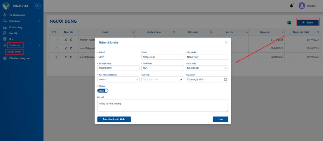Viewport: 323px width, 141px height.
Task: Click the Excel export icon
Action: [x=289, y=23]
